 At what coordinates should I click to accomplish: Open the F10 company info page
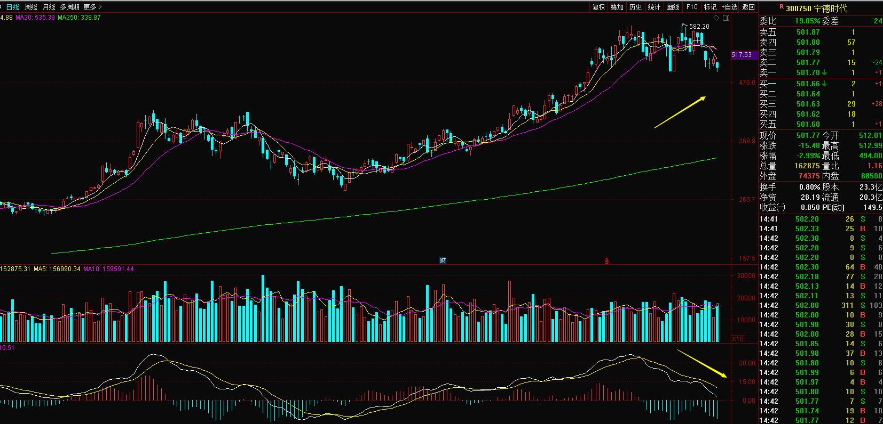pyautogui.click(x=692, y=7)
